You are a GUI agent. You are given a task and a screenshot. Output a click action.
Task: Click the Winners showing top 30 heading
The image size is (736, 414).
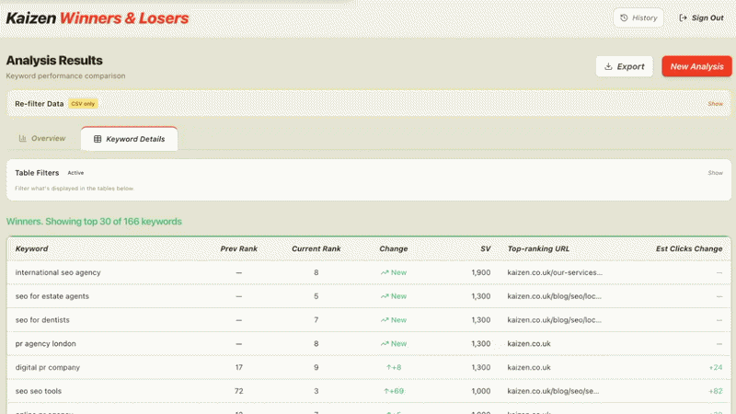tap(94, 221)
